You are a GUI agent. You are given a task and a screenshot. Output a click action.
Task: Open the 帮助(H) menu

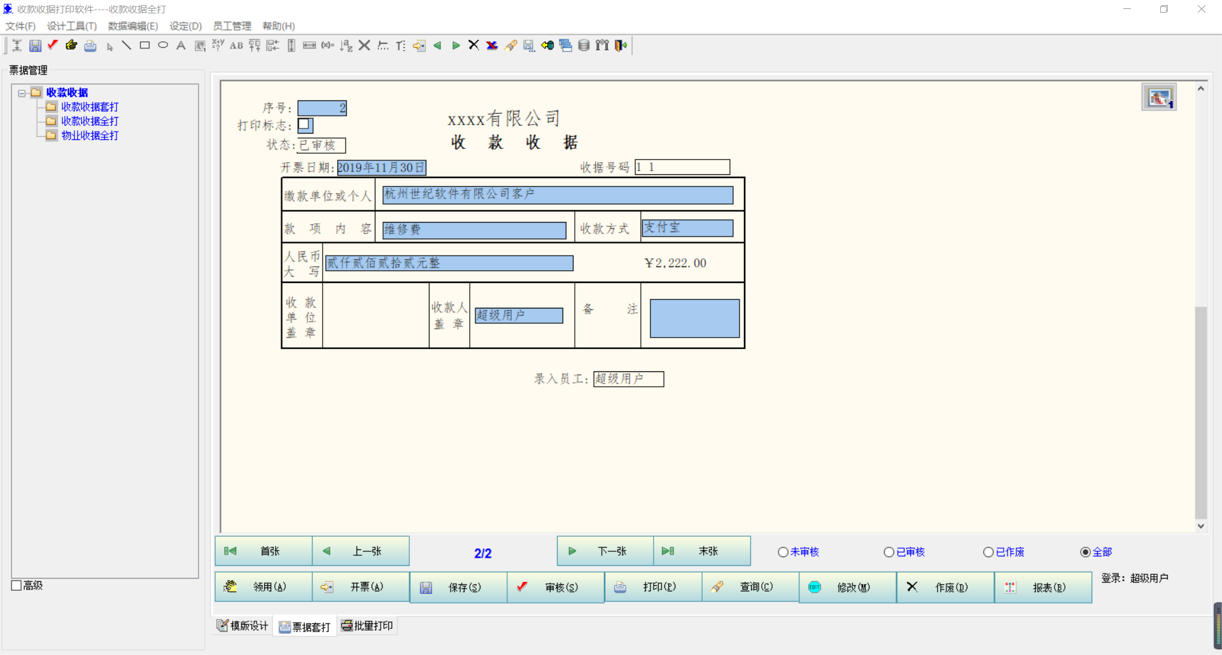(x=279, y=26)
